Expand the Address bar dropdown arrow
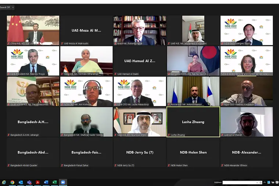This screenshot has height=186, width=279. pos(257,183)
